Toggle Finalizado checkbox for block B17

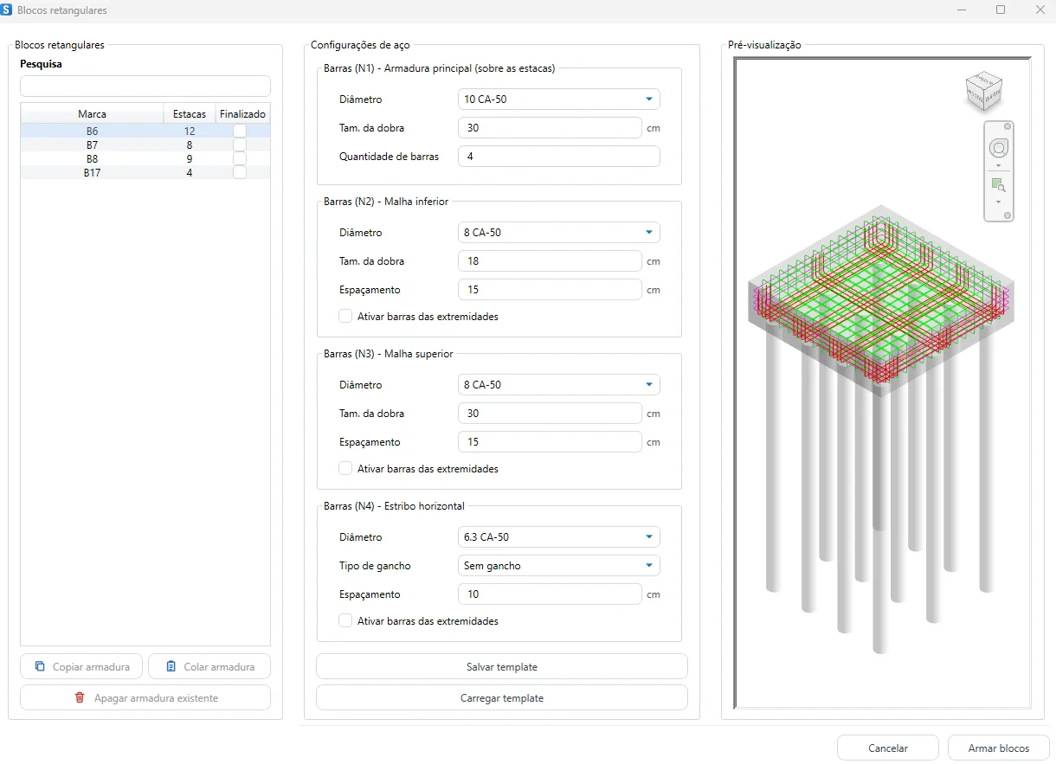tap(240, 172)
